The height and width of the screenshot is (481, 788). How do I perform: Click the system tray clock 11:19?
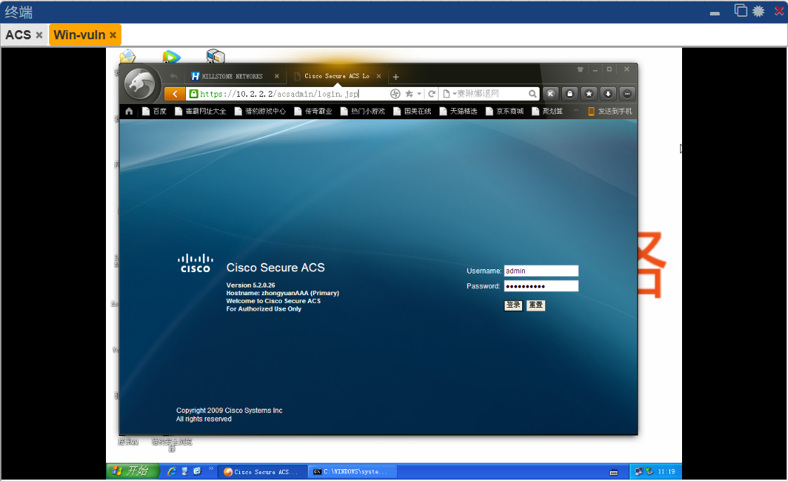pyautogui.click(x=667, y=471)
